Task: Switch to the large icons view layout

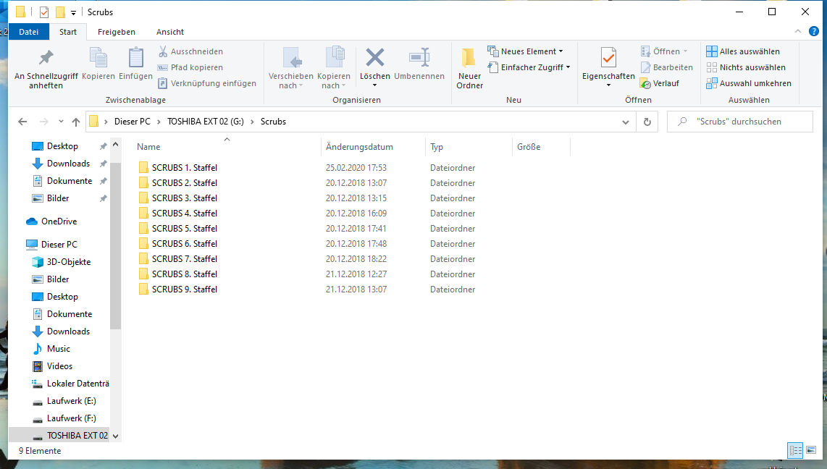Action: [811, 451]
